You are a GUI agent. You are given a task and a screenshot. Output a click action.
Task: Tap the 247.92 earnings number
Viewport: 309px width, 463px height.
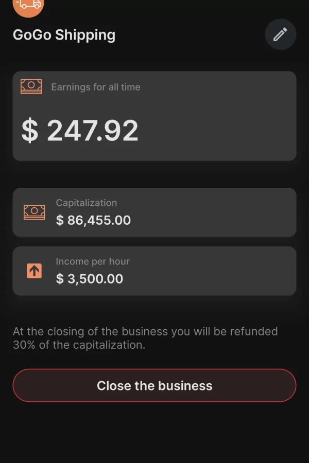pos(93,131)
